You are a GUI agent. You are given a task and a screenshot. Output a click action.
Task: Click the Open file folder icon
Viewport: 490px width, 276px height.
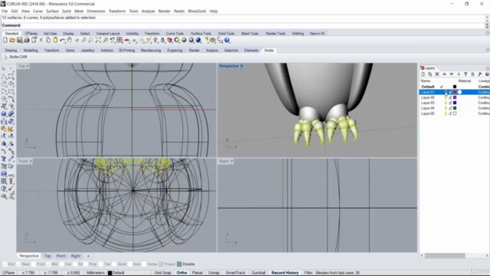point(12,40)
